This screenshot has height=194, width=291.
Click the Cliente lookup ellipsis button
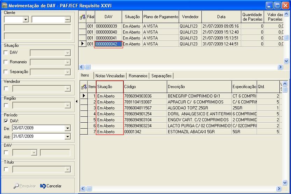[x=68, y=20]
